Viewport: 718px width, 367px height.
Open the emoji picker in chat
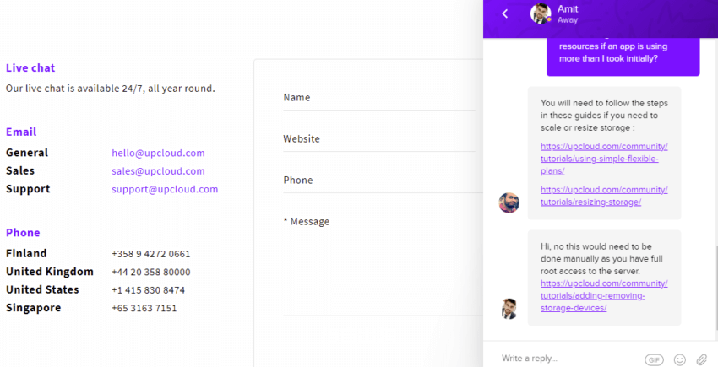pyautogui.click(x=680, y=359)
